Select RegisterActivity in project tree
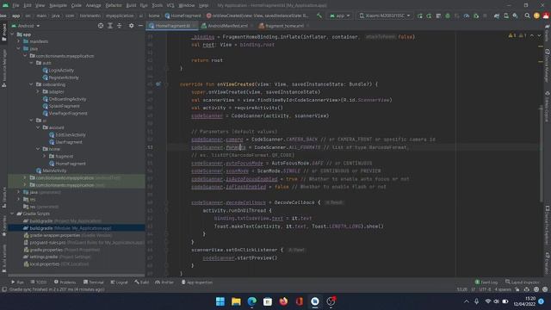Viewport: 551px width, 310px height. click(61, 77)
